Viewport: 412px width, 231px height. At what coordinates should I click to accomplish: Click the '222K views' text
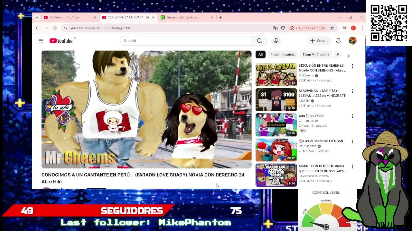pos(306,80)
